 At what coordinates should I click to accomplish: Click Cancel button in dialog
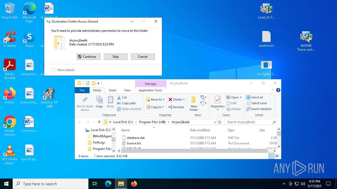point(143,57)
